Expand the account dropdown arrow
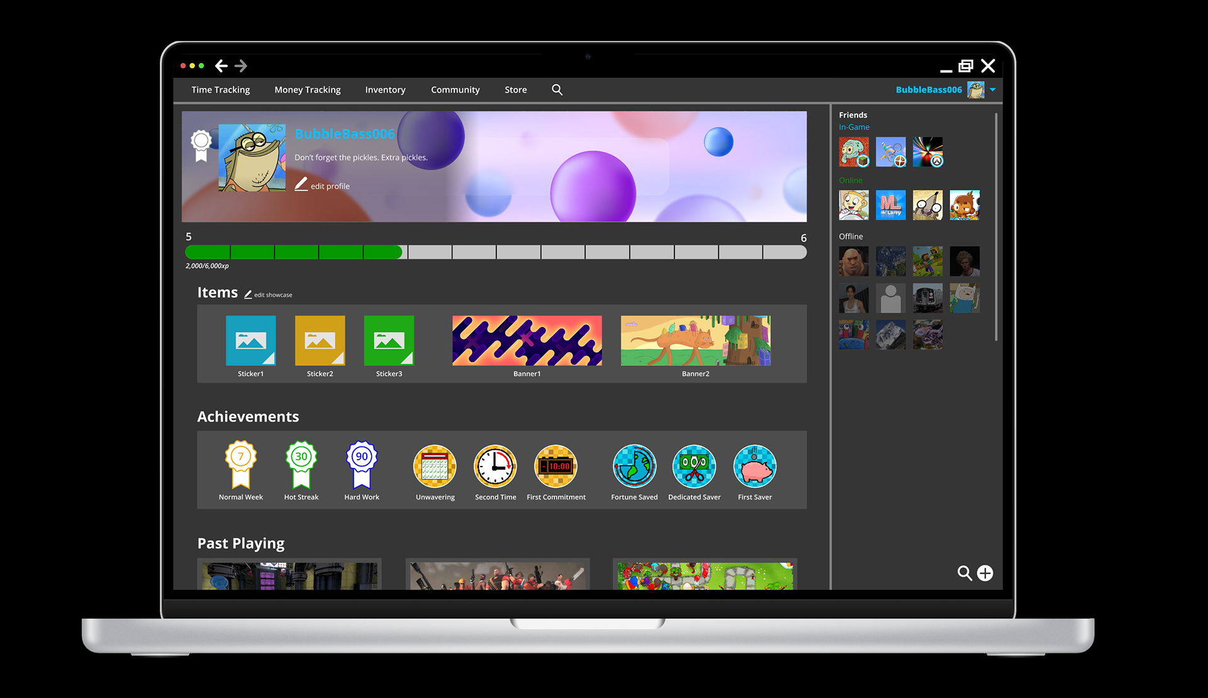The height and width of the screenshot is (698, 1208). (x=993, y=90)
